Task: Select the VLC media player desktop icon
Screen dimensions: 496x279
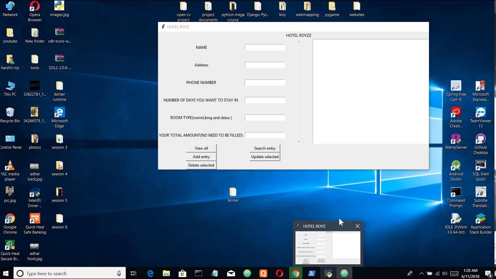Action: tap(10, 166)
